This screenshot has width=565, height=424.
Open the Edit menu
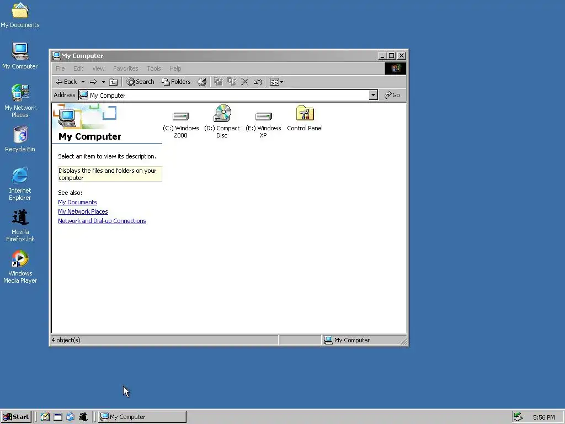[78, 68]
